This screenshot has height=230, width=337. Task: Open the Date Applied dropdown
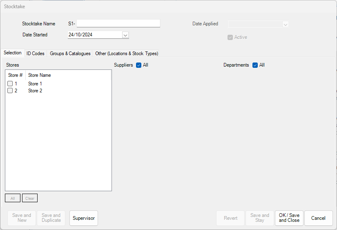285,24
